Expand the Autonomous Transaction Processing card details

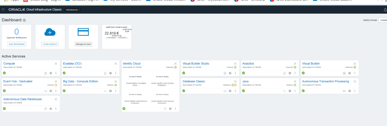pyautogui.click(x=344, y=91)
